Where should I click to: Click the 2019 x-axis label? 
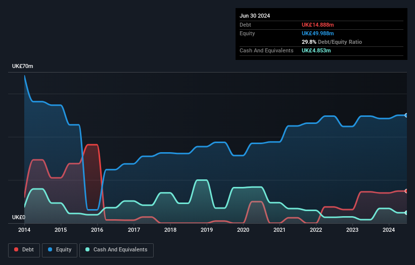tap(207, 230)
